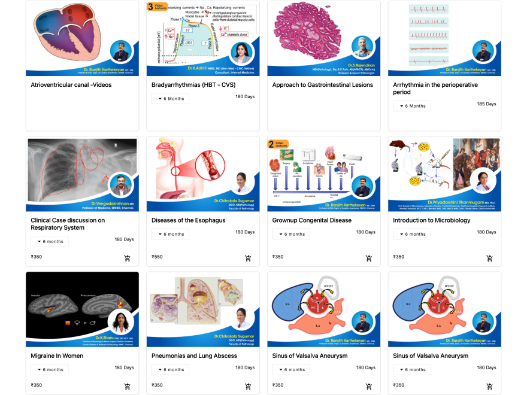Viewport: 527px width, 395px height.
Task: Open Atrioventricular canal -Videos course title
Action: [71, 84]
